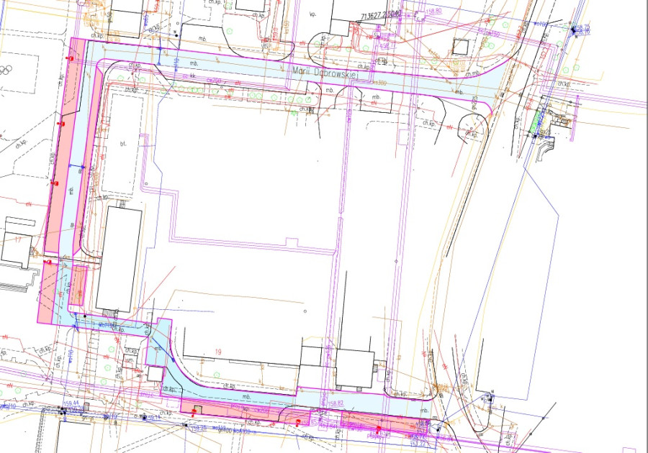
Task: Select the elevation label 159.44
Action: click(71, 404)
